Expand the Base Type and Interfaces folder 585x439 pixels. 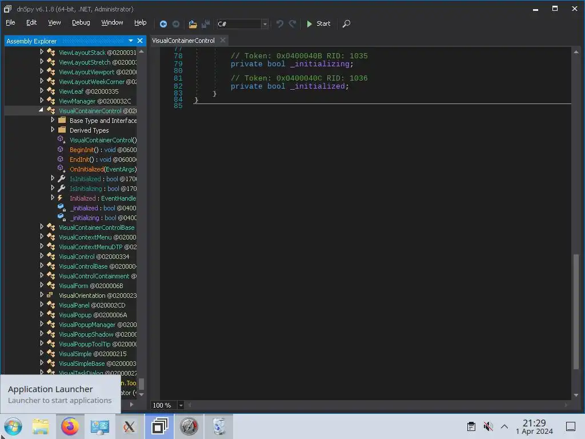[x=53, y=120]
